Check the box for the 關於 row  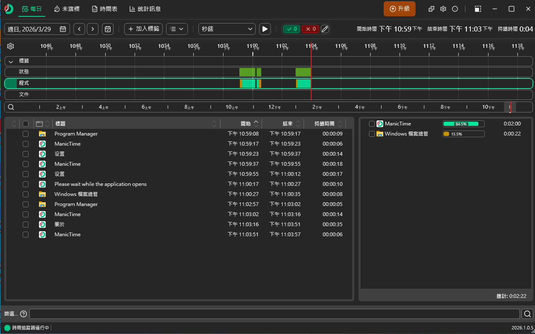point(26,224)
